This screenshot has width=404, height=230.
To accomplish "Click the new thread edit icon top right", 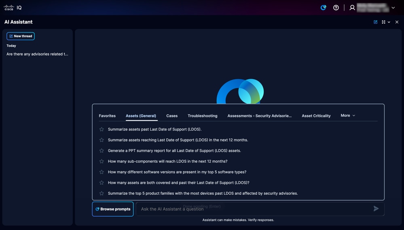I will coord(375,22).
